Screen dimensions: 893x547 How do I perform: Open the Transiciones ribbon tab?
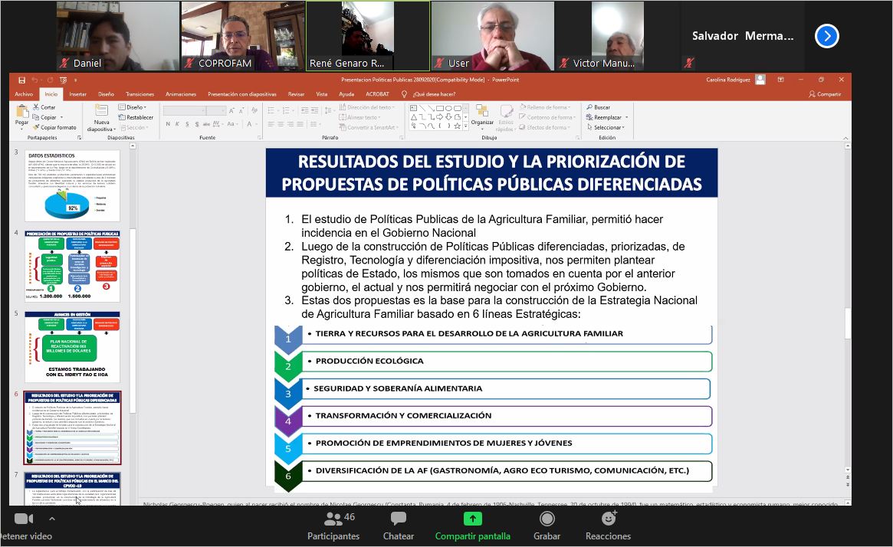click(140, 94)
